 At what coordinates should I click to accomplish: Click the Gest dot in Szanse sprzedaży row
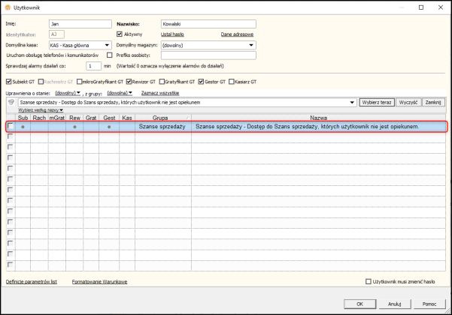click(109, 127)
